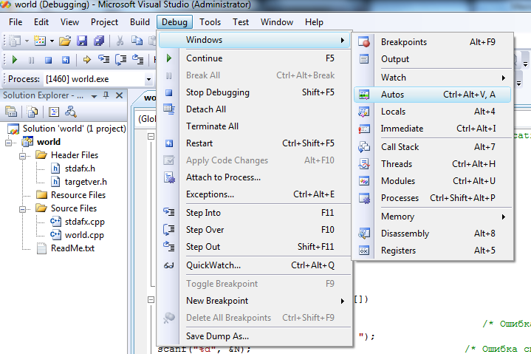
Task: Open the Output window entry
Action: pos(432,59)
